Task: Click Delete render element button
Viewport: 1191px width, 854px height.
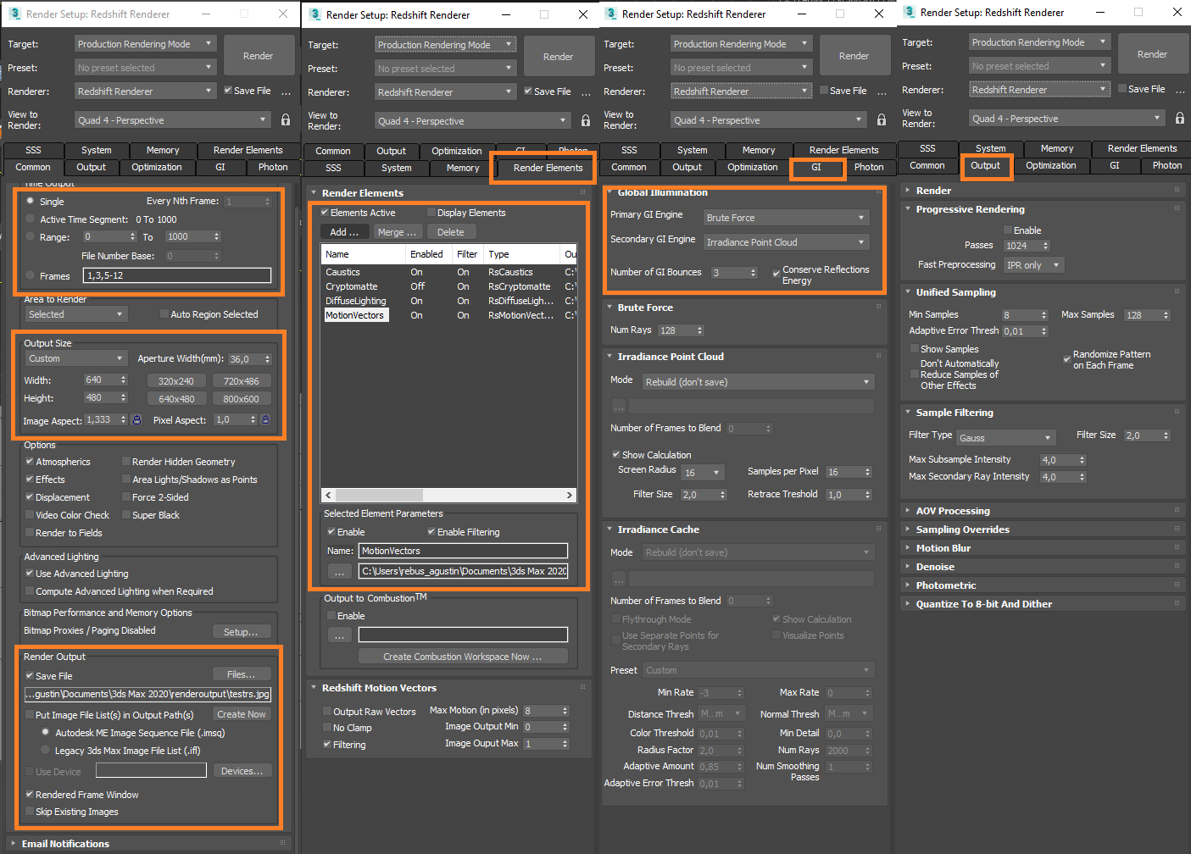Action: tap(451, 232)
